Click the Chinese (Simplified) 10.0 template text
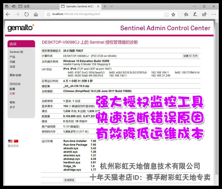 coord(97,91)
